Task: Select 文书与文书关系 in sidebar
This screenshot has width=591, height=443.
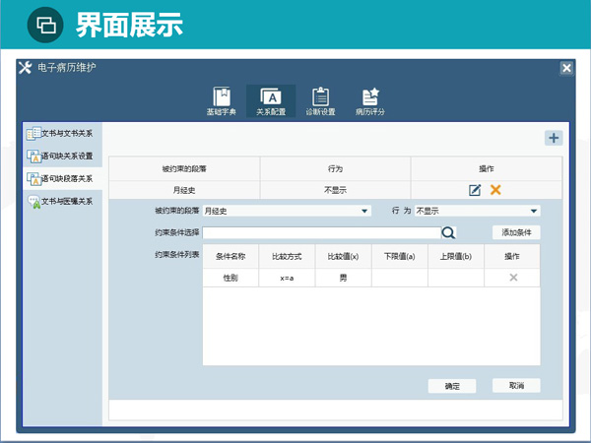Action: tap(63, 133)
